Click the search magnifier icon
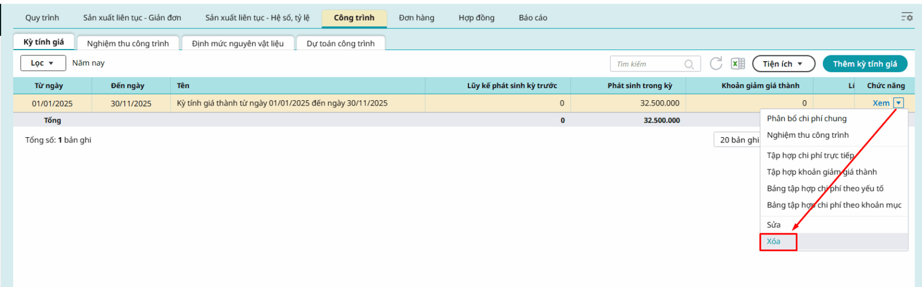Screen dimensions: 922x287 point(689,64)
